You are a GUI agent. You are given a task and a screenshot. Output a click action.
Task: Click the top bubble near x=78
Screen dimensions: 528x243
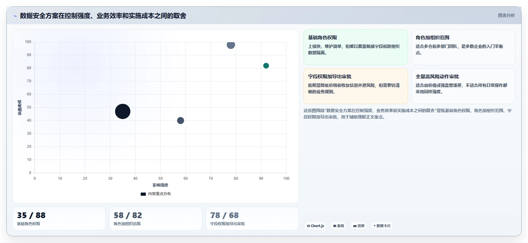click(x=231, y=45)
